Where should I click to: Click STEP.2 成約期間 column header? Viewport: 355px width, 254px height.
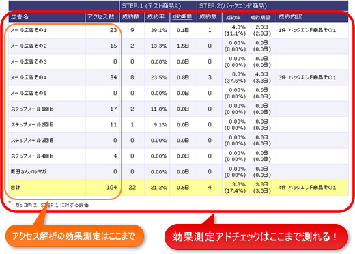[260, 17]
